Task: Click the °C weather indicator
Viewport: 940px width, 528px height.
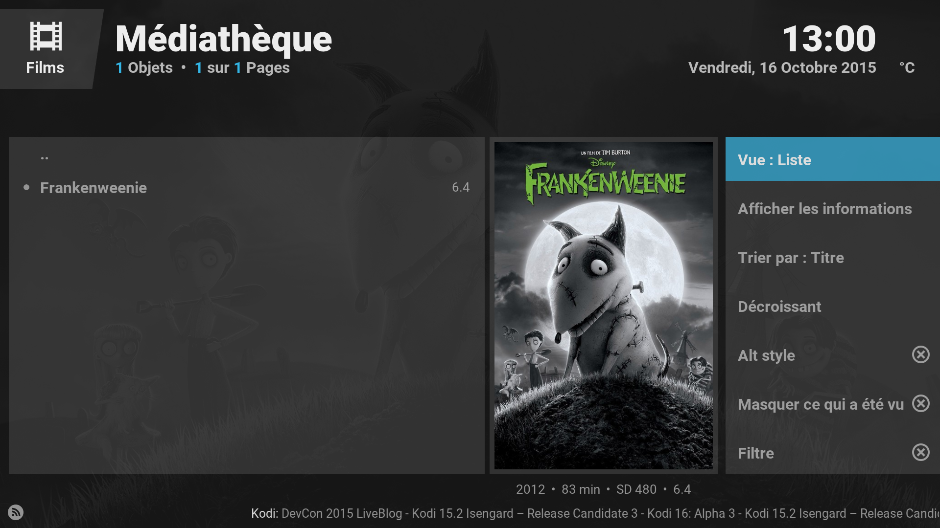Action: click(907, 67)
